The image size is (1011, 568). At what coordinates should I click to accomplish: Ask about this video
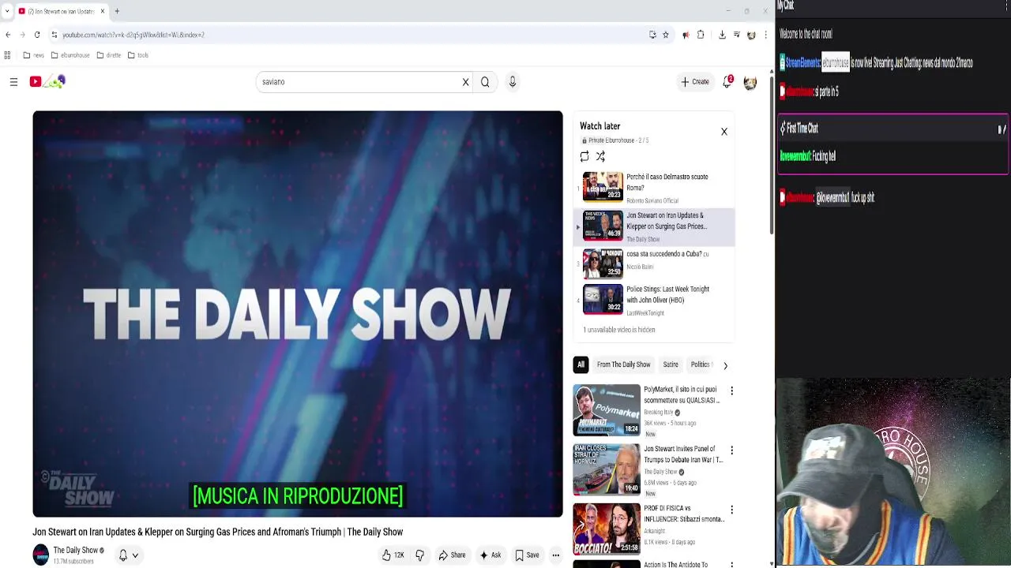[490, 555]
